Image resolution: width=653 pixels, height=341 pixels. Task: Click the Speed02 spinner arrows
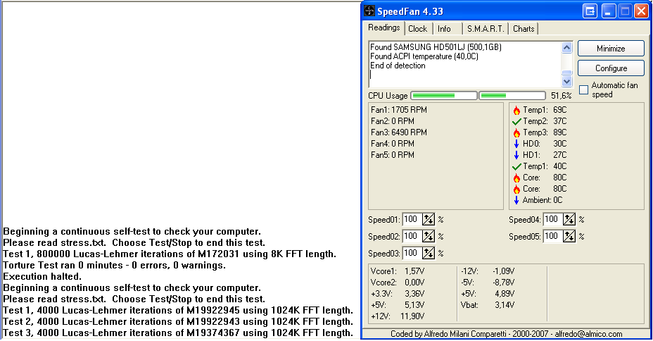coord(429,236)
